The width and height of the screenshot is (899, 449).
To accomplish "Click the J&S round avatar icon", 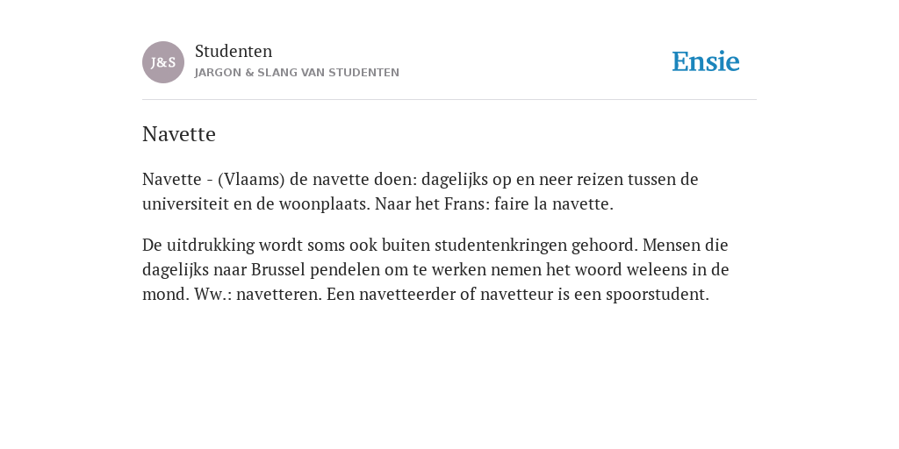I will (163, 62).
